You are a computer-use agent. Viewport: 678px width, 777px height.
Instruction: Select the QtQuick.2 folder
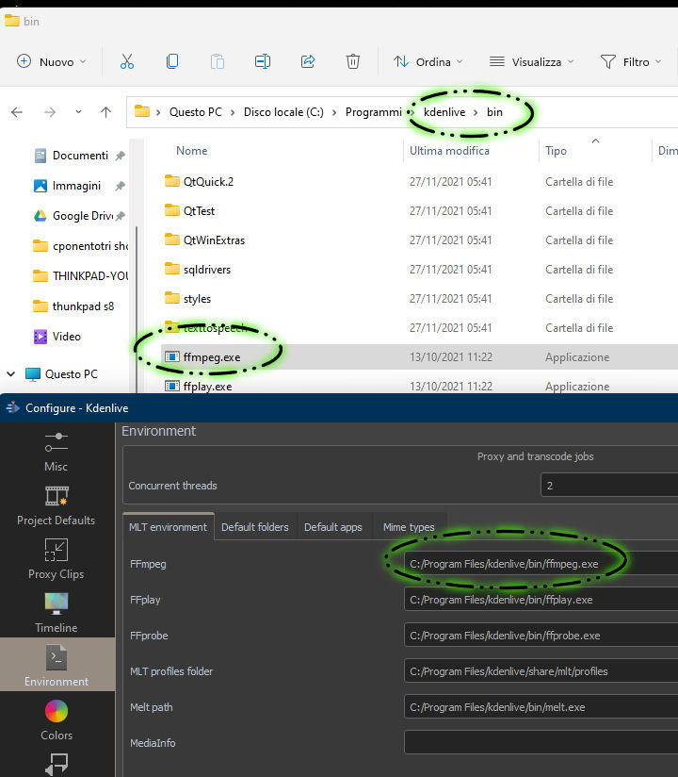(x=208, y=182)
